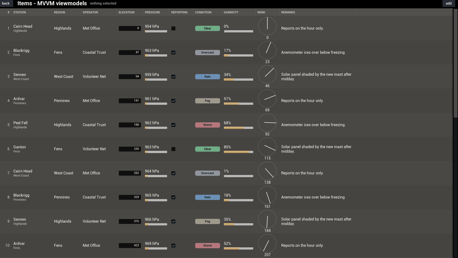
Task: Click wind dial showing 161
Action: [x=267, y=195]
